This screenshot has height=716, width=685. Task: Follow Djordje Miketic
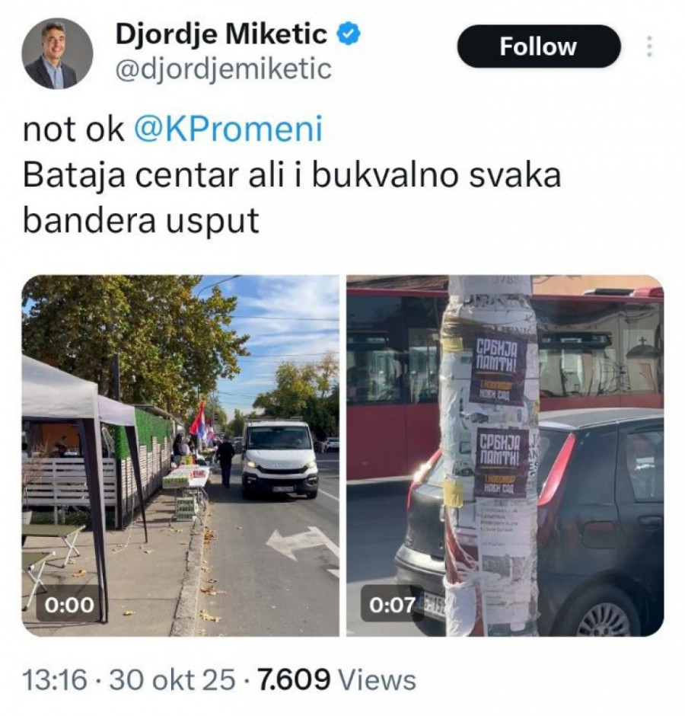[x=539, y=46]
